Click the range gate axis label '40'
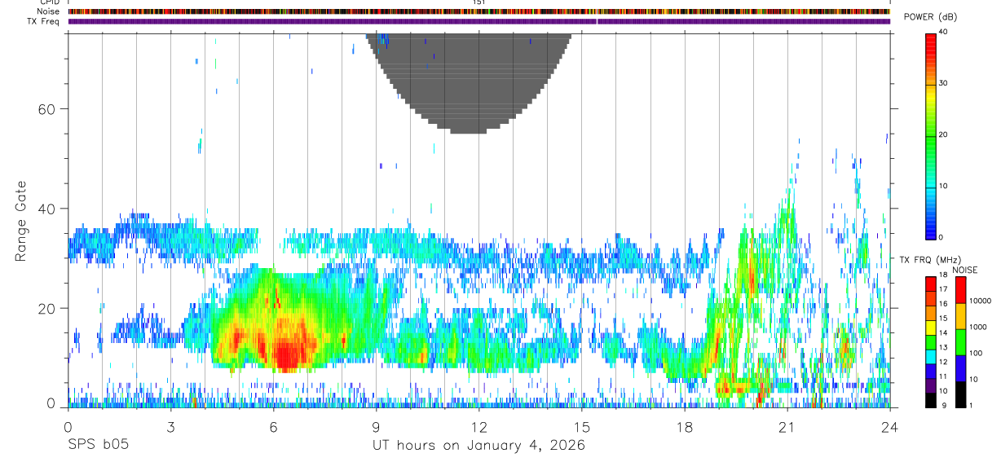 tap(48, 209)
